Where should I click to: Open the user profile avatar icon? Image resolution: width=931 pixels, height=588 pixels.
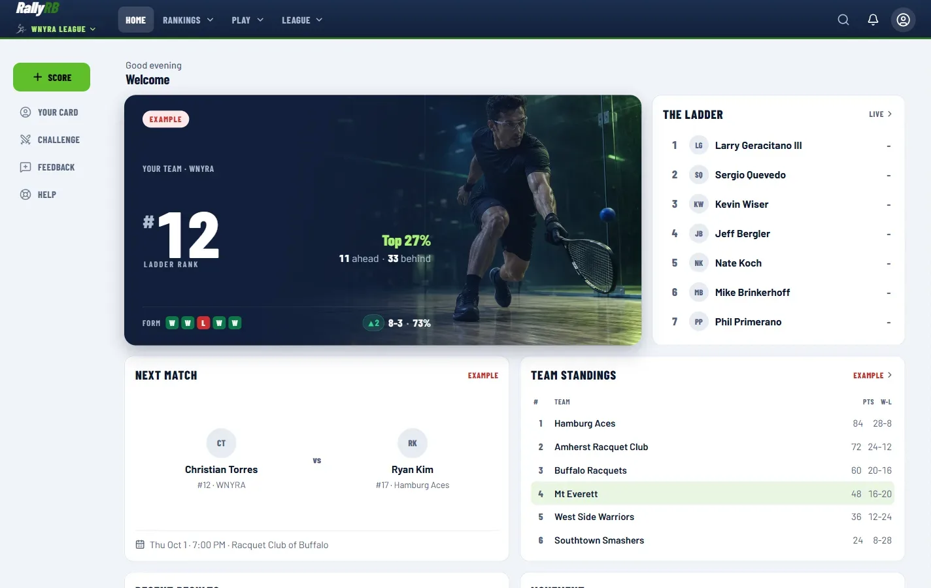tap(903, 20)
